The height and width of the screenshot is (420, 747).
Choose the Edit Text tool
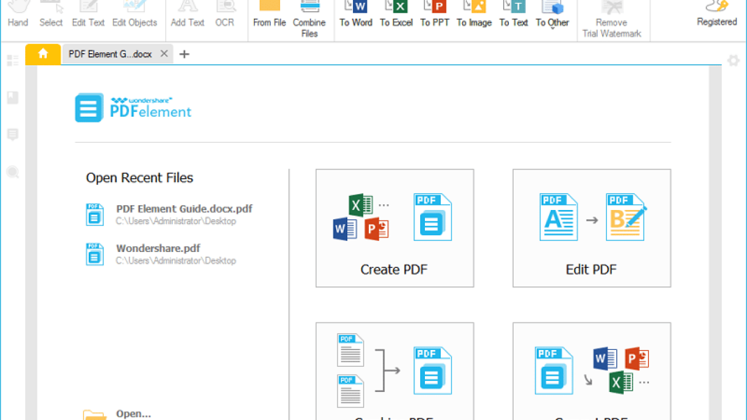tap(88, 15)
